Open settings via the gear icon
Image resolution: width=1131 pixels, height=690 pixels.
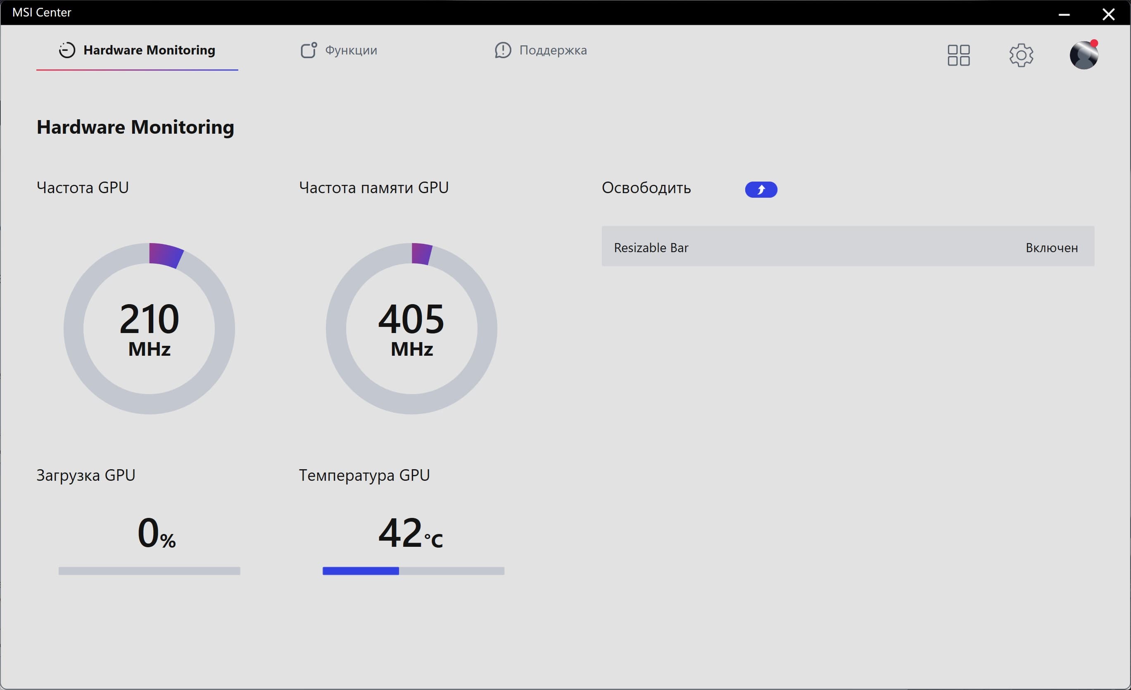pos(1021,55)
